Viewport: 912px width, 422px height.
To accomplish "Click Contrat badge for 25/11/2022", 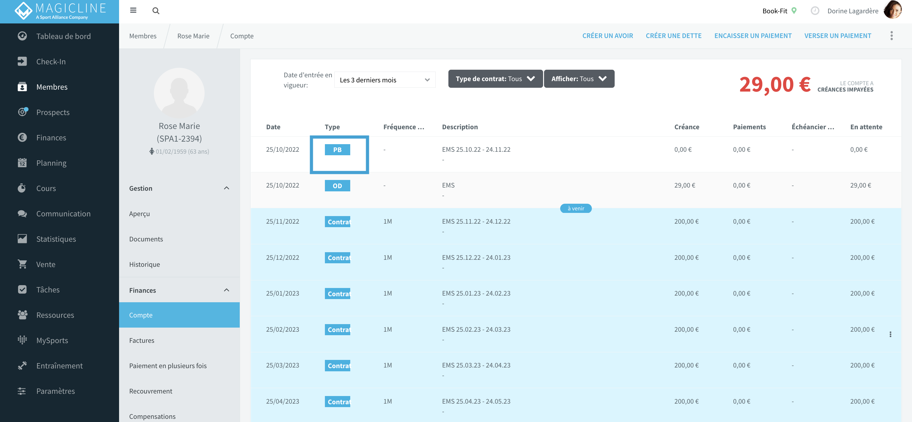I will tap(337, 221).
